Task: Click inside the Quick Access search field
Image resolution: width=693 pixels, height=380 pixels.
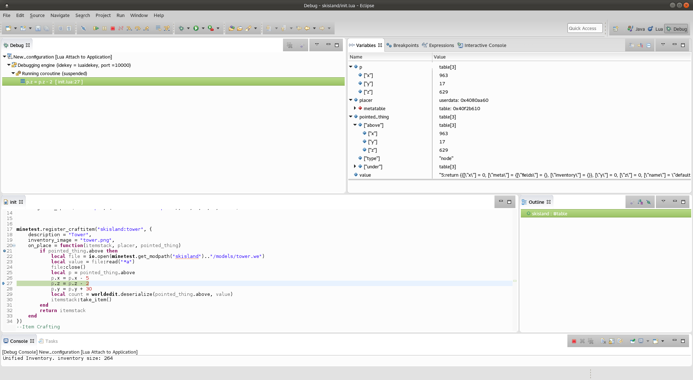Action: (x=584, y=28)
